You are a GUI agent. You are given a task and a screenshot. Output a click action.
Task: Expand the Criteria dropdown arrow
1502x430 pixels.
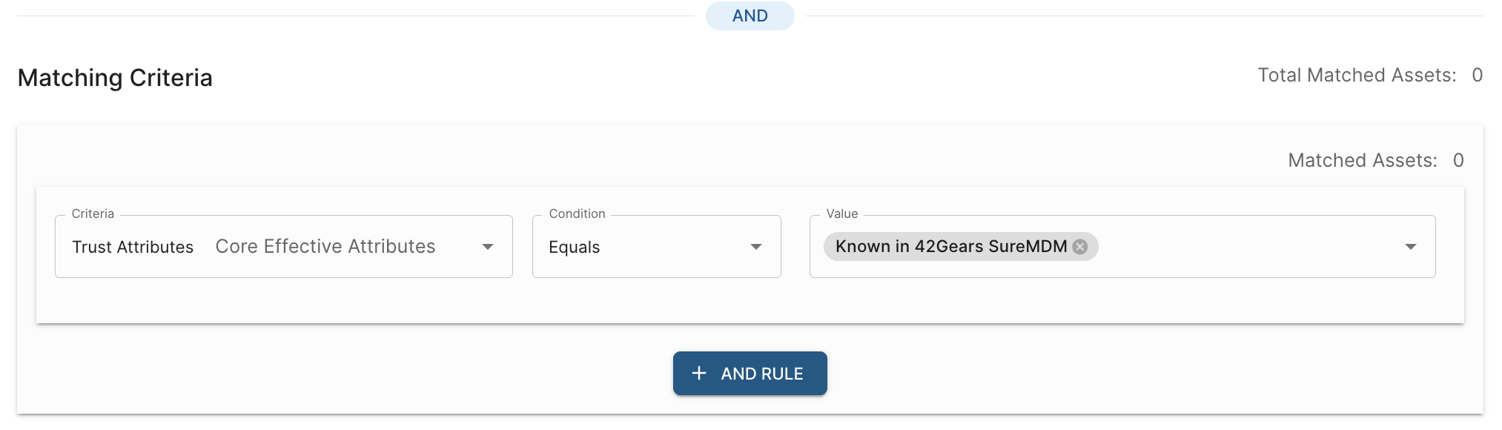[x=488, y=247]
